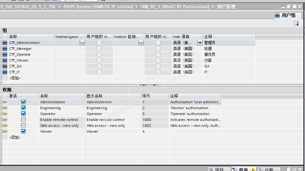This screenshot has width=305, height=171.
Task: Click the key icon for Operator permission
Action: 5,114
